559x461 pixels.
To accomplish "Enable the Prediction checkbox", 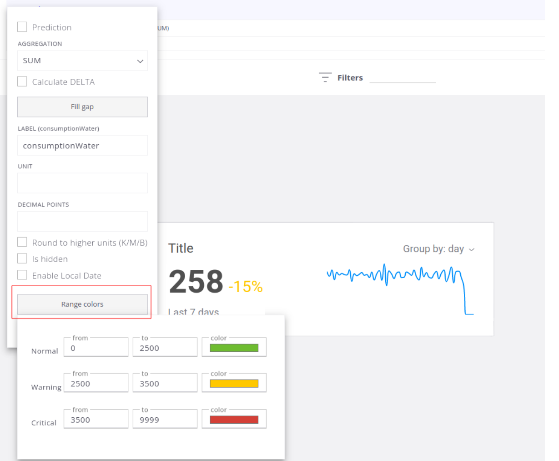I will point(22,27).
